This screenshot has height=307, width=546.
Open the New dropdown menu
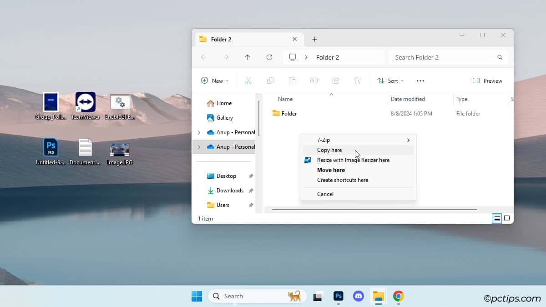(215, 81)
